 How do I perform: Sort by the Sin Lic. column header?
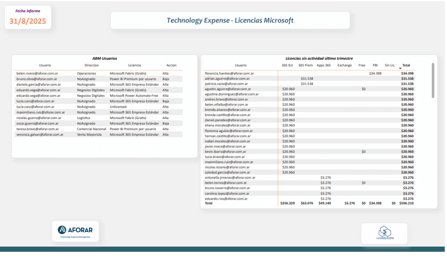tap(390, 65)
